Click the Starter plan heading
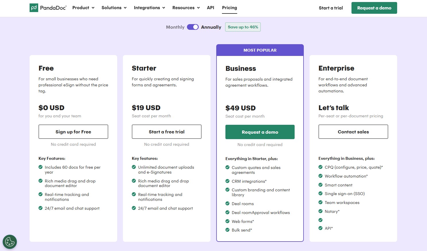The height and width of the screenshot is (251, 427). point(144,68)
